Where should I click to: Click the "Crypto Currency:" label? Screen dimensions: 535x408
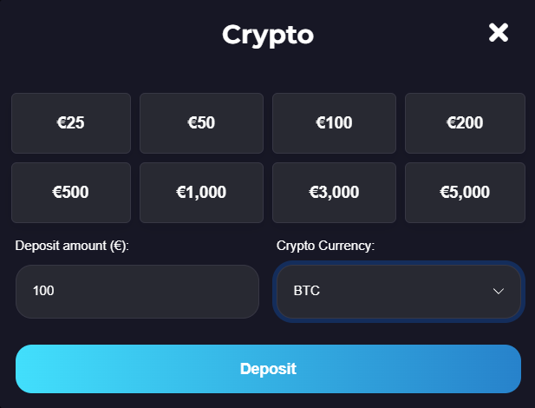coord(325,246)
